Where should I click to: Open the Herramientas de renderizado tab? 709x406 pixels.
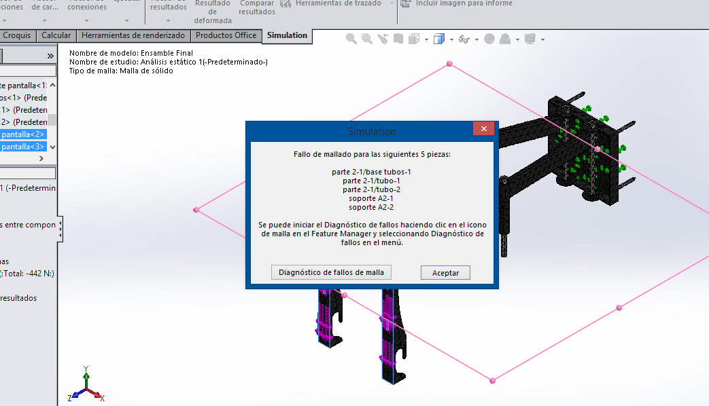pos(133,35)
